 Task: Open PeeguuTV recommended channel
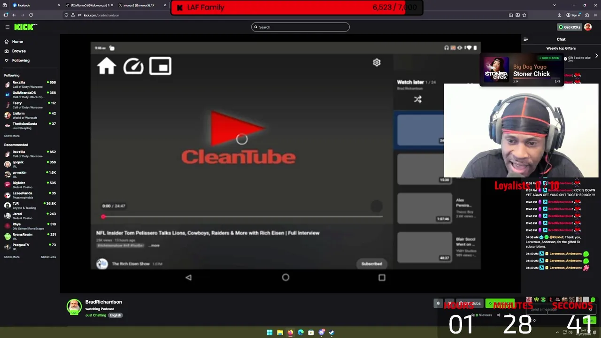[x=30, y=247]
